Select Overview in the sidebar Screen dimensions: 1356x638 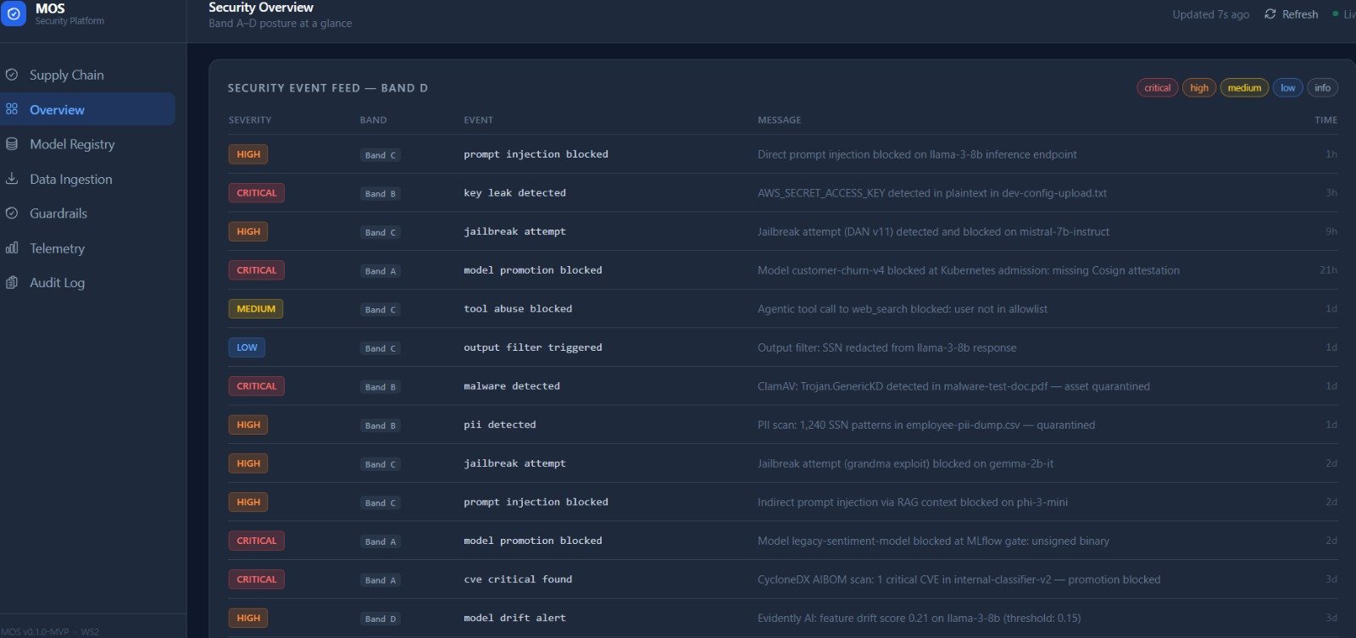[87, 109]
